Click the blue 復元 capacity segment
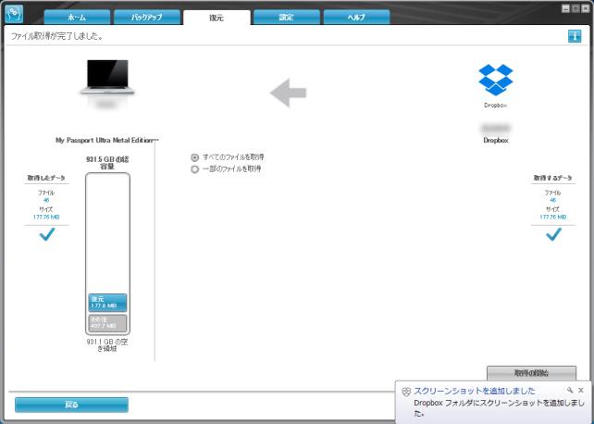The height and width of the screenshot is (424, 594). point(107,303)
